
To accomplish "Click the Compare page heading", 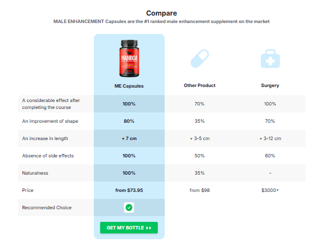I will (161, 13).
